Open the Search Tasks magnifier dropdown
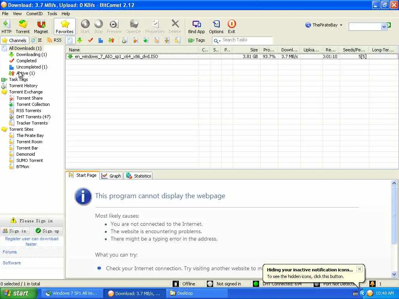 click(x=217, y=40)
